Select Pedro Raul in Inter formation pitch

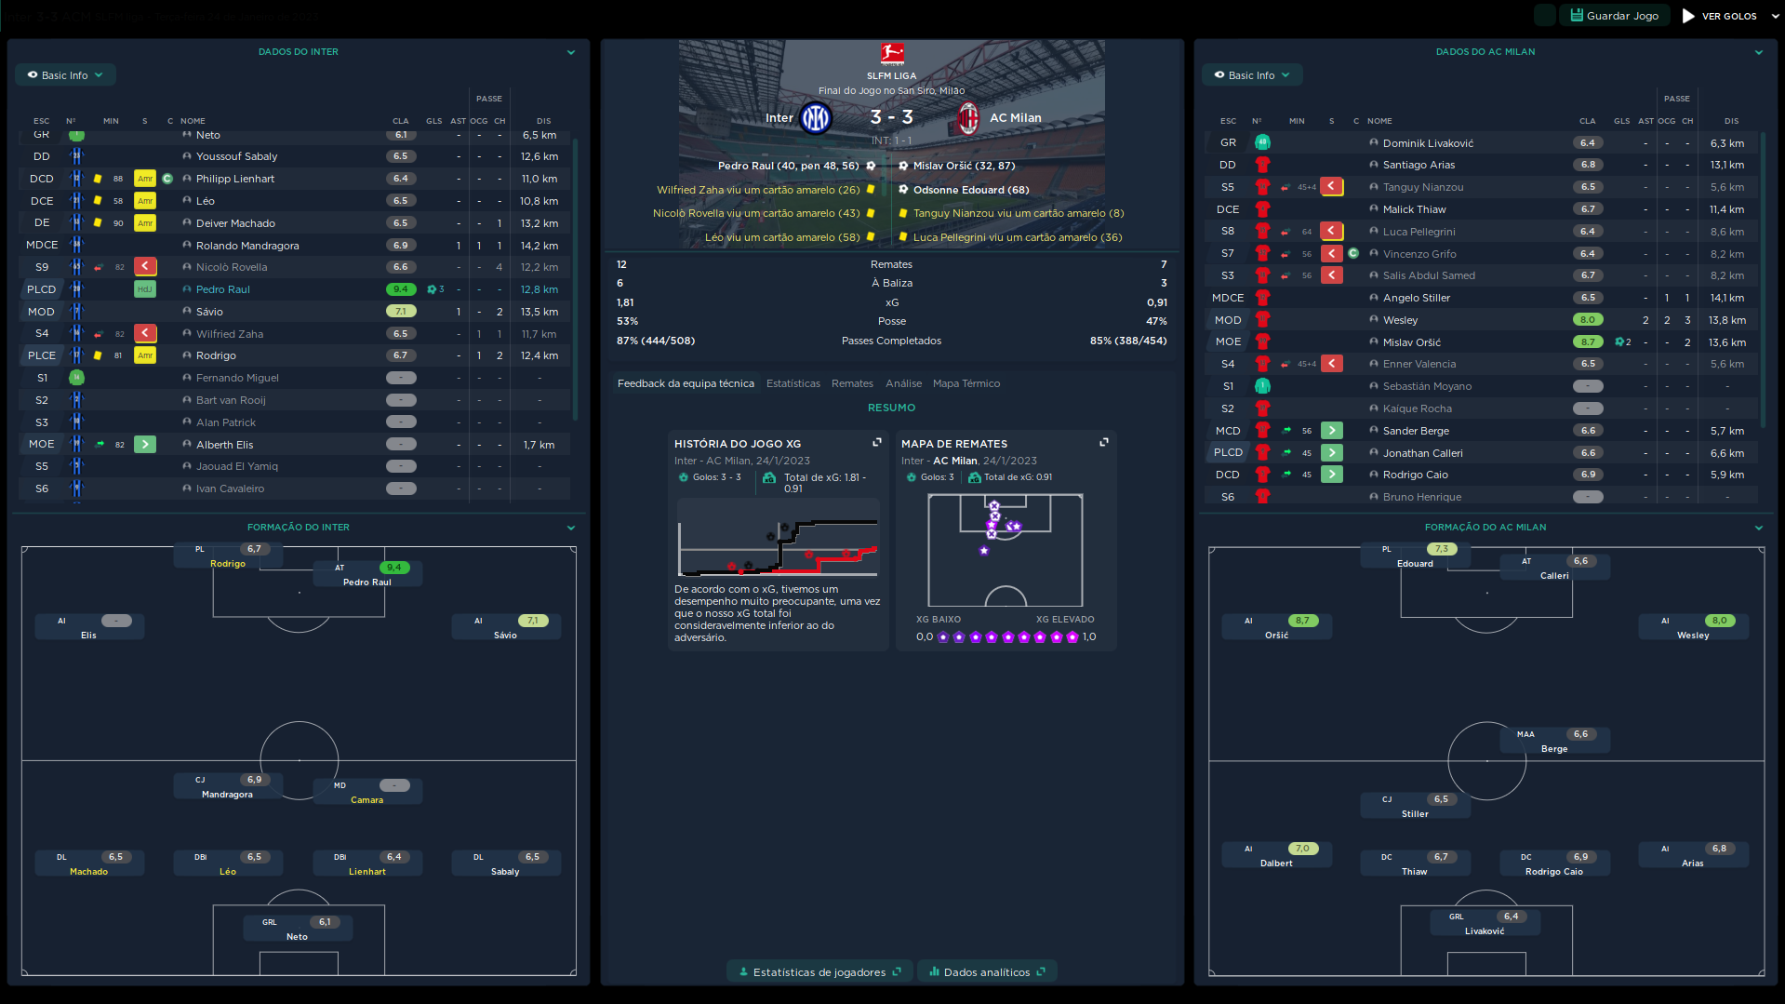[367, 575]
